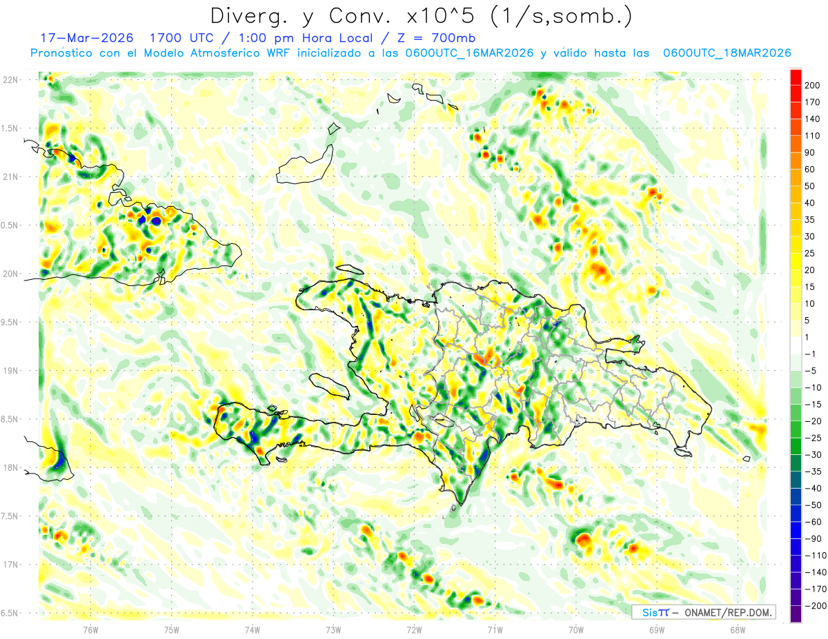Click the "71W" longitude label
Viewport: 828px width, 639px height.
[x=495, y=629]
